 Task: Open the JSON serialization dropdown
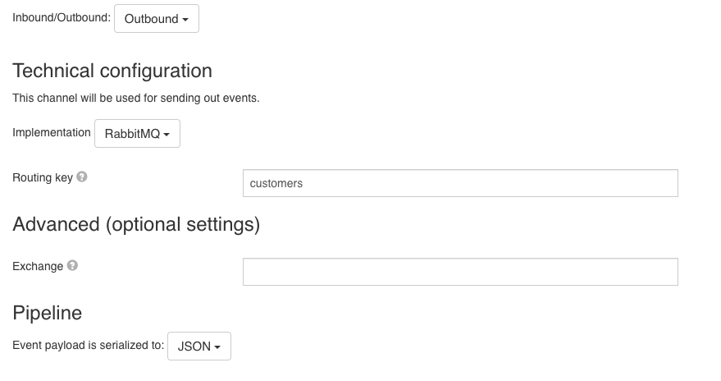pyautogui.click(x=199, y=346)
